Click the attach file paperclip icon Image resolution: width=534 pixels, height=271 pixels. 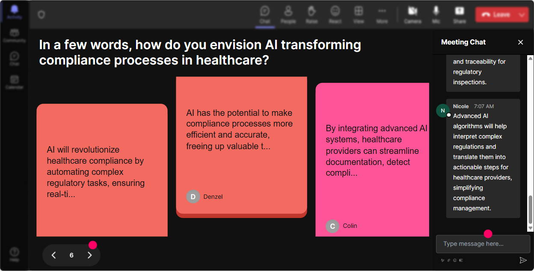coord(449,260)
